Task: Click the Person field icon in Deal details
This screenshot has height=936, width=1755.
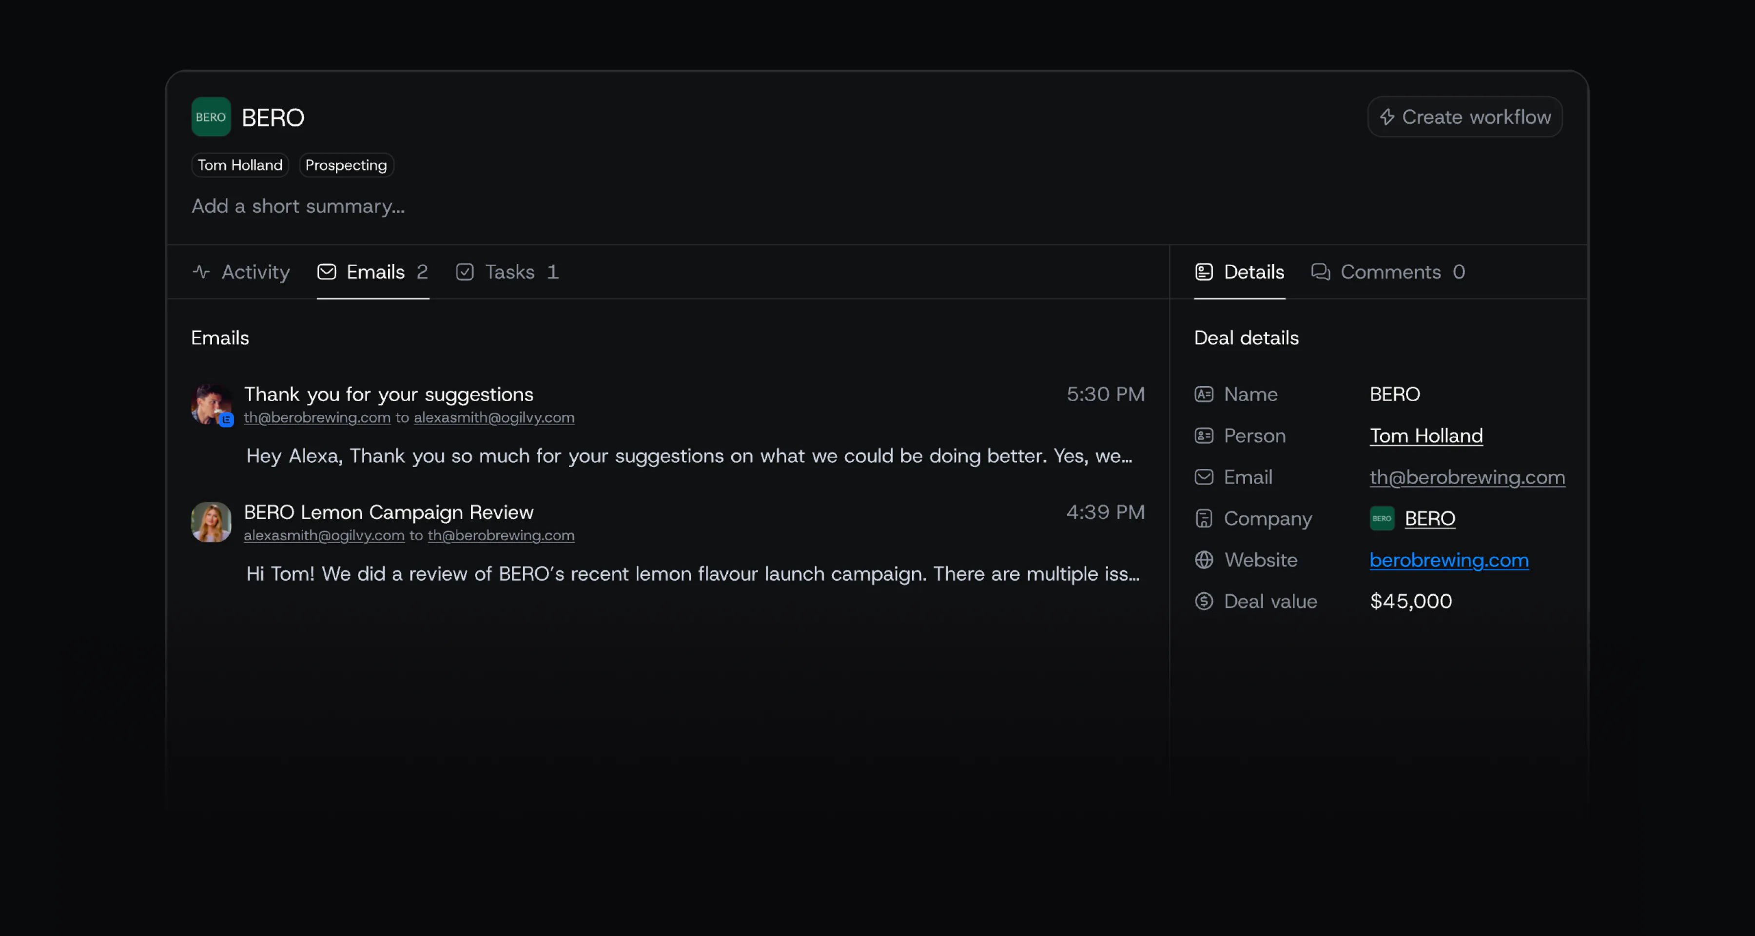Action: (1203, 435)
